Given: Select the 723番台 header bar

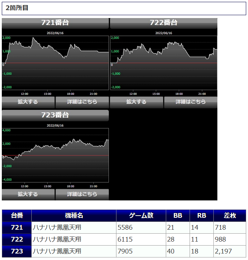Looking at the screenshot, I should 55,115.
